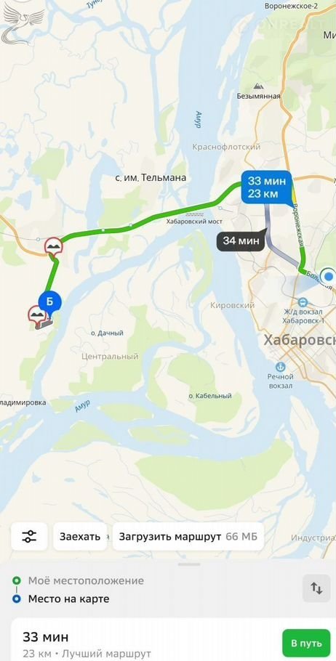
Task: Open the 33 мин best route card
Action: tap(143, 639)
